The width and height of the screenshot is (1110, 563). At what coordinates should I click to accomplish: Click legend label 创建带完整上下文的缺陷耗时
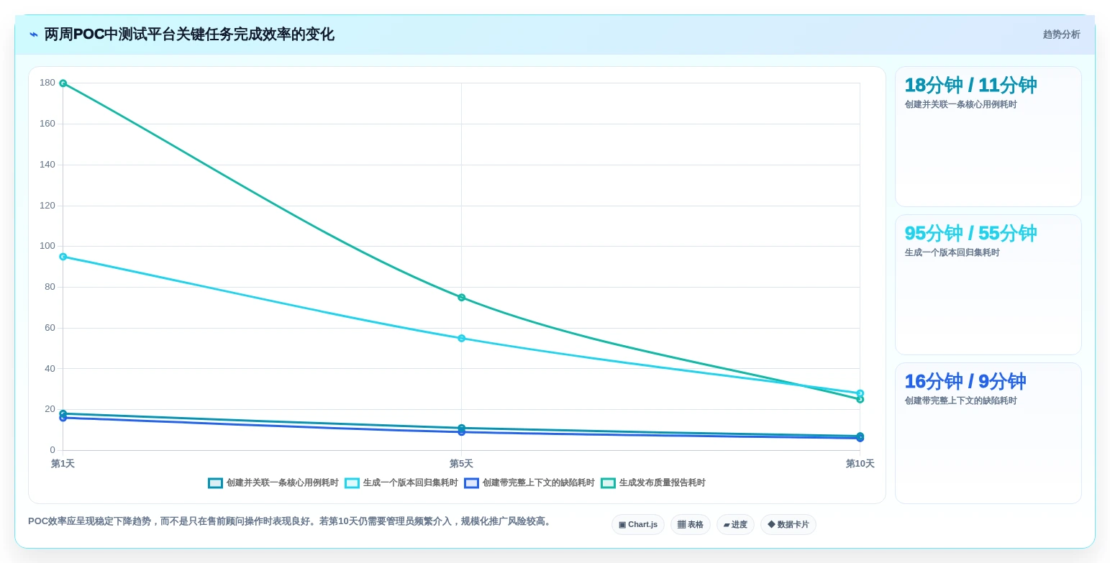click(538, 483)
